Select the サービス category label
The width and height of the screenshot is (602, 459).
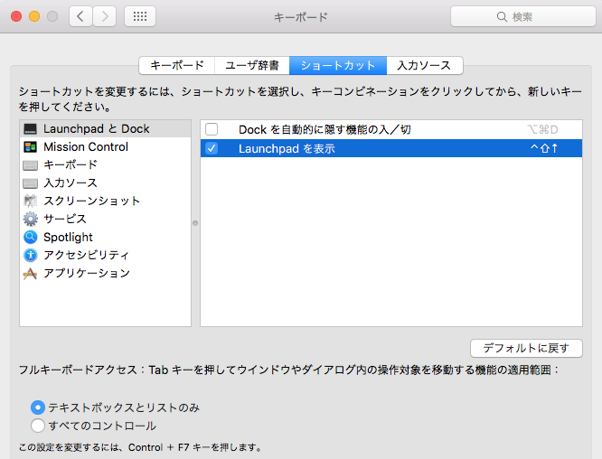(x=65, y=219)
